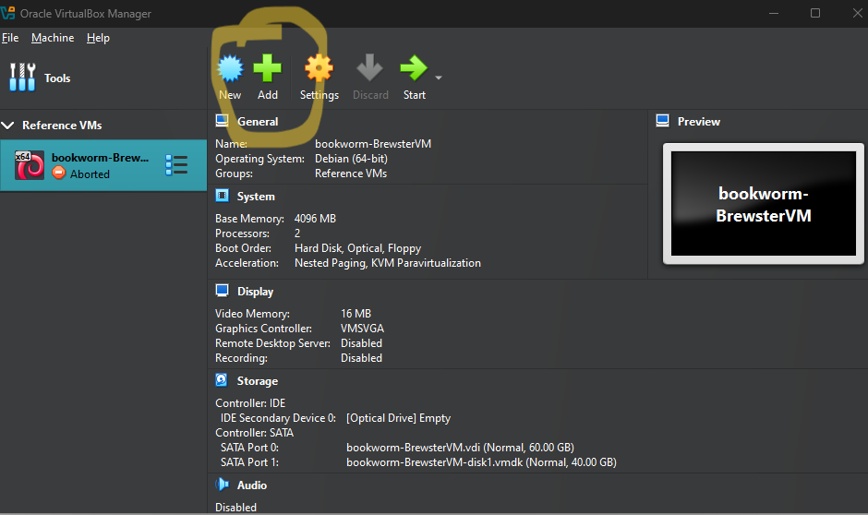868x515 pixels.
Task: Maximize the VirtualBox Manager window
Action: click(x=814, y=13)
